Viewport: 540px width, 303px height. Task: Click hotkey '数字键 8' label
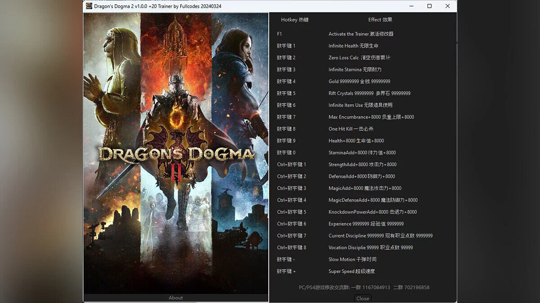click(x=286, y=129)
